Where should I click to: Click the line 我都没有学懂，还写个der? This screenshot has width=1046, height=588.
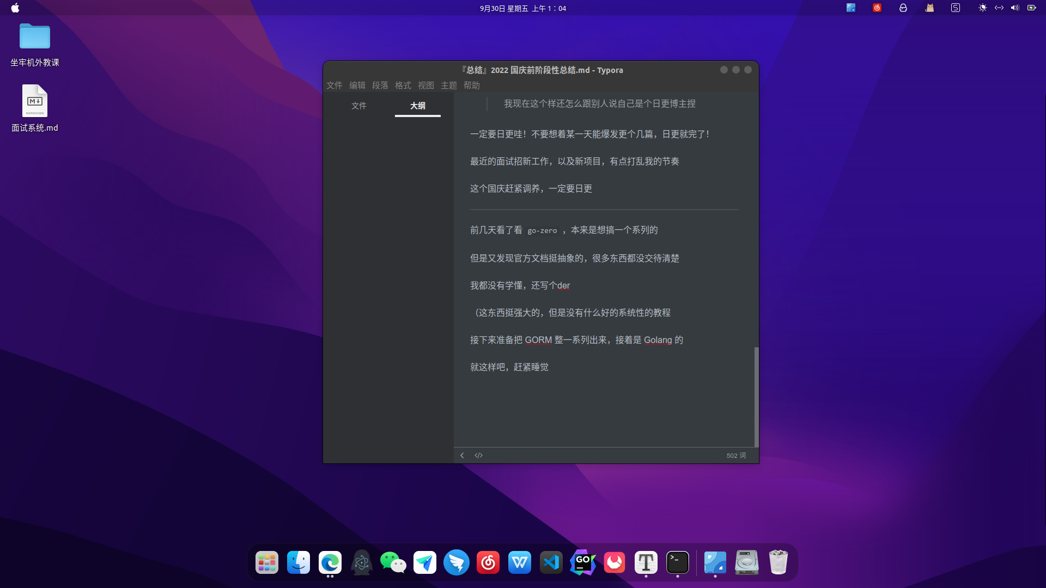tap(520, 285)
